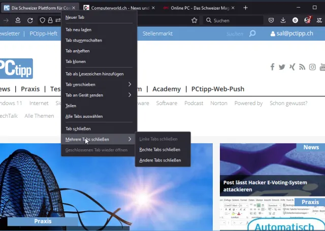Open the Automatisch Praxis article thumbnail

272,214
